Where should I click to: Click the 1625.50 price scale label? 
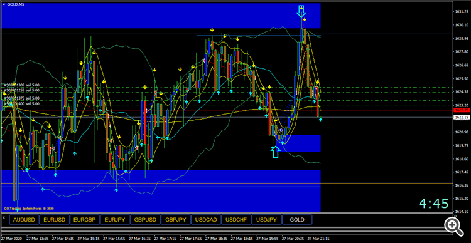pos(462,78)
